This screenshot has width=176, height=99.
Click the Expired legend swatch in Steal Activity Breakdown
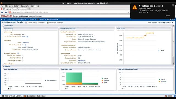pos(159,79)
